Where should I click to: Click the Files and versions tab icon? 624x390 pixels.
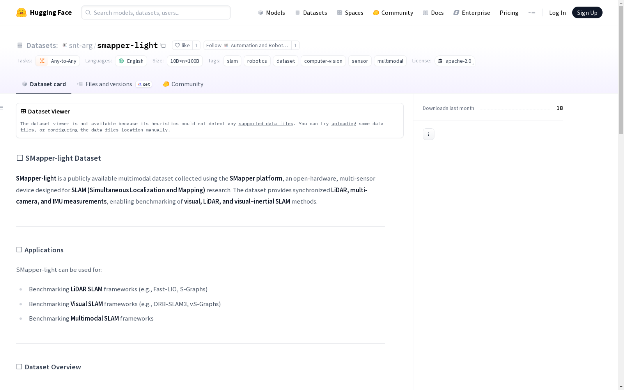pyautogui.click(x=80, y=84)
